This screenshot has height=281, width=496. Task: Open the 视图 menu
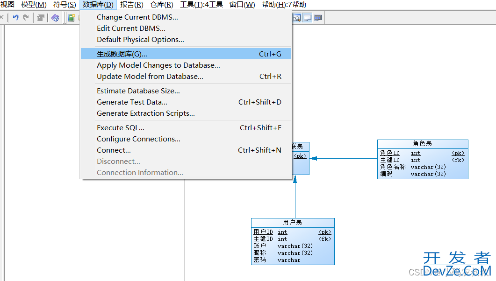coord(7,5)
